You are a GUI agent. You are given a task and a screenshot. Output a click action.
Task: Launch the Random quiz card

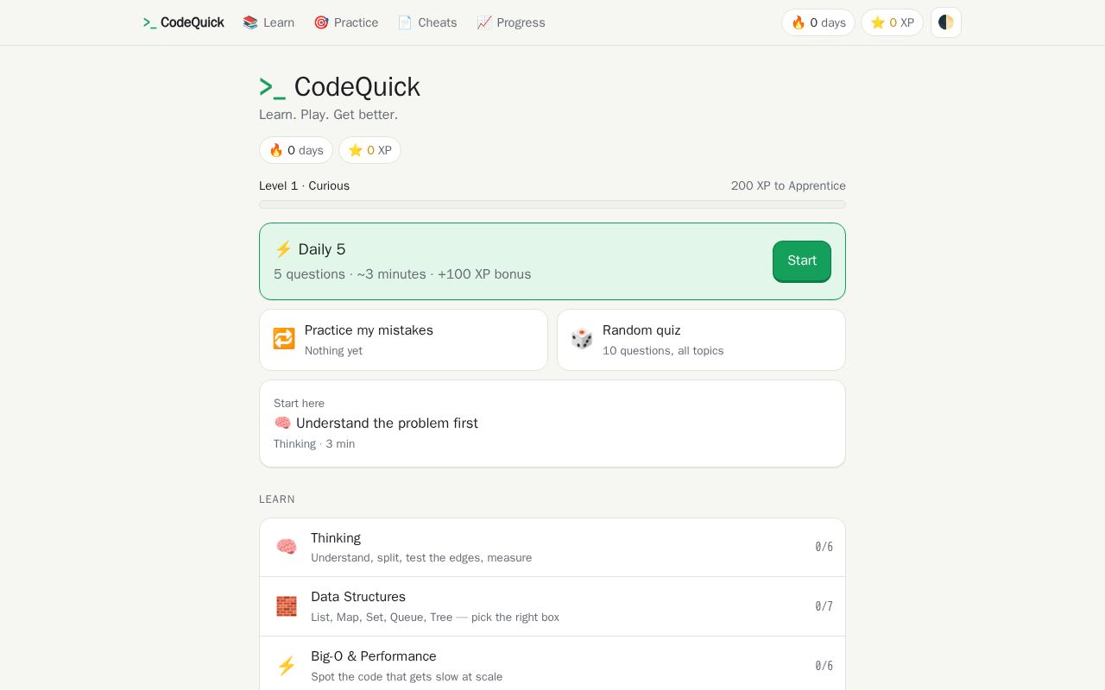(701, 340)
